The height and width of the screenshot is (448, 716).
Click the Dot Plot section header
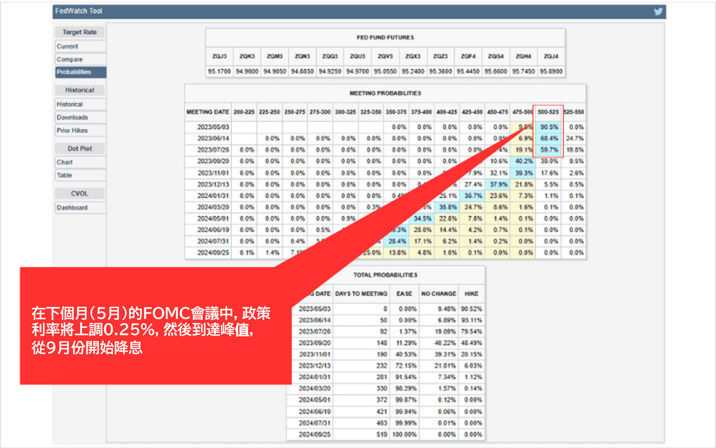[x=80, y=148]
